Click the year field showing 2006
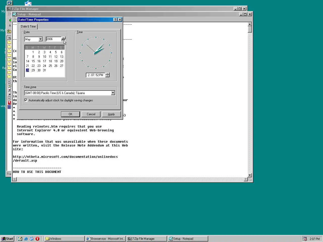The image size is (323, 242). 53,39
